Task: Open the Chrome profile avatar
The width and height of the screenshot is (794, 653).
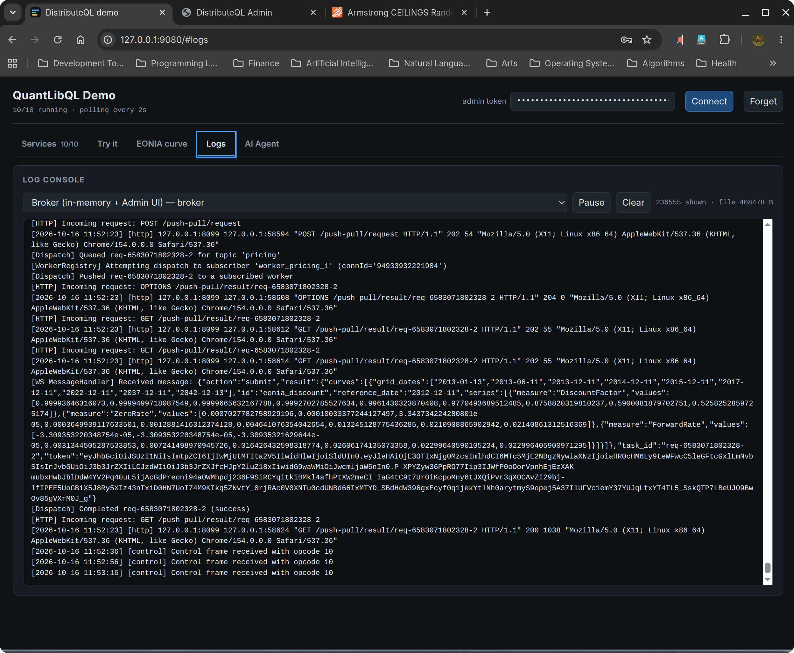Action: 759,39
